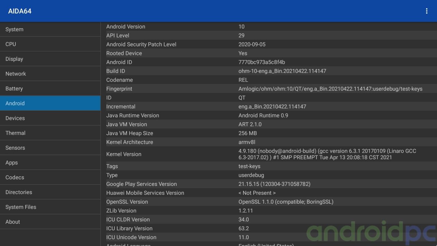Click the OpenSSL 1.1.0 value
Screen dimensions: 437x246
click(286, 202)
